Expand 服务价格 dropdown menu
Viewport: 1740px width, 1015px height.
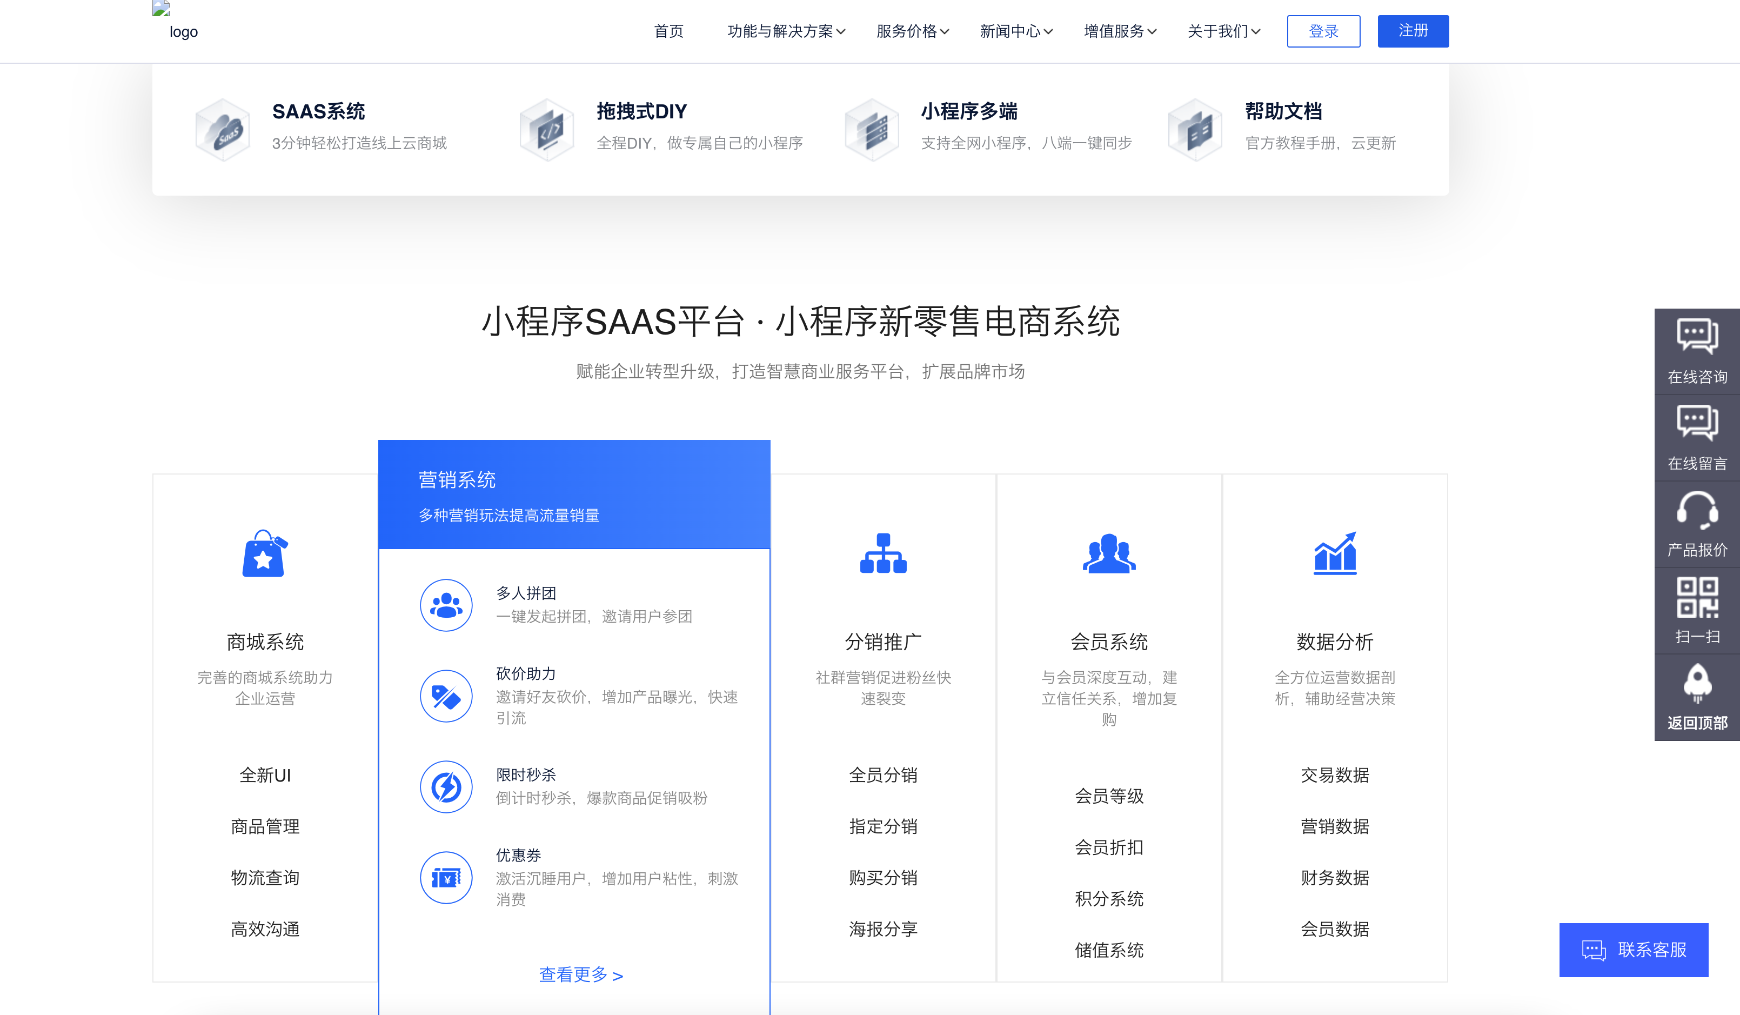(x=913, y=31)
